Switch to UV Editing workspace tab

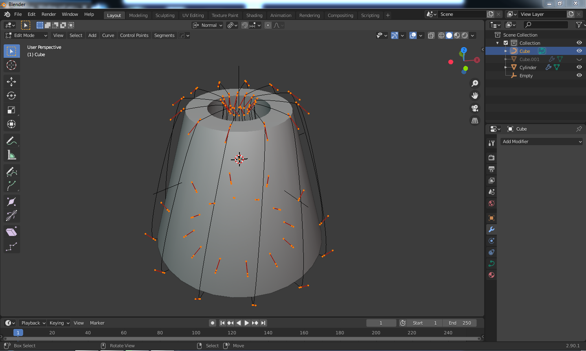click(193, 15)
